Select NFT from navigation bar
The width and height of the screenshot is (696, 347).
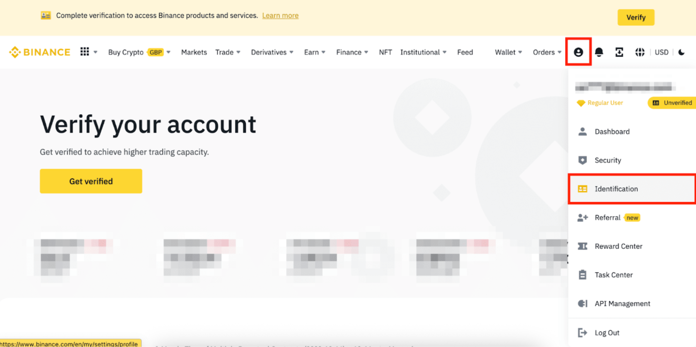tap(385, 52)
